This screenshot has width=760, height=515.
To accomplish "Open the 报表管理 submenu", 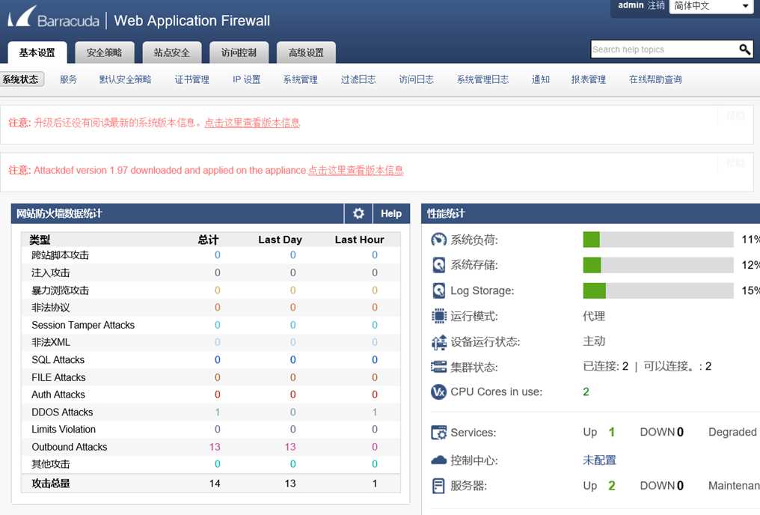I will (589, 79).
